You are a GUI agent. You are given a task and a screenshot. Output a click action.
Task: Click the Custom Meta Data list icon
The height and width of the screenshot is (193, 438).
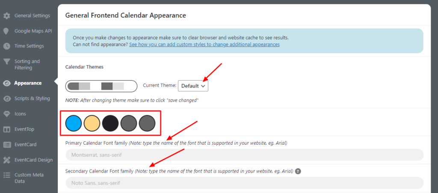(7, 175)
